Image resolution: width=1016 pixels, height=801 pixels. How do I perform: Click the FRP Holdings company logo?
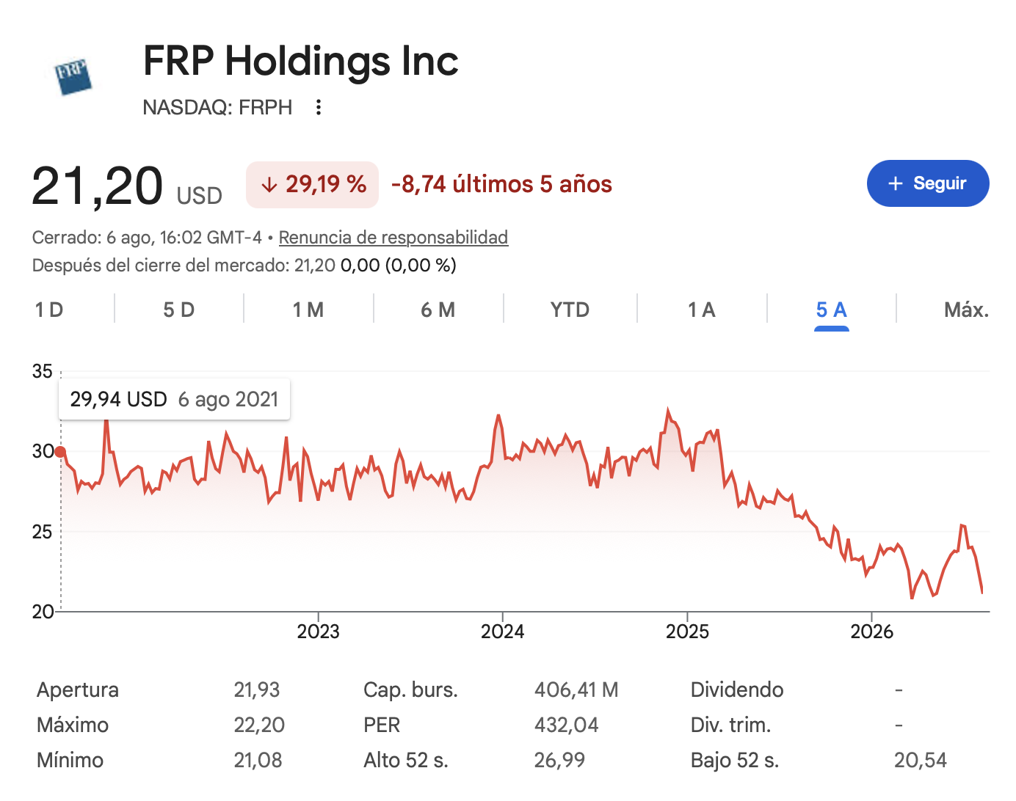point(73,76)
